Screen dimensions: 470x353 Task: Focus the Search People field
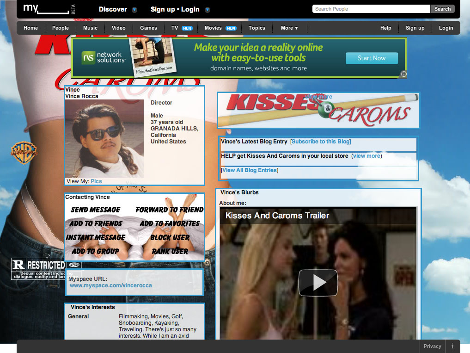coord(371,9)
